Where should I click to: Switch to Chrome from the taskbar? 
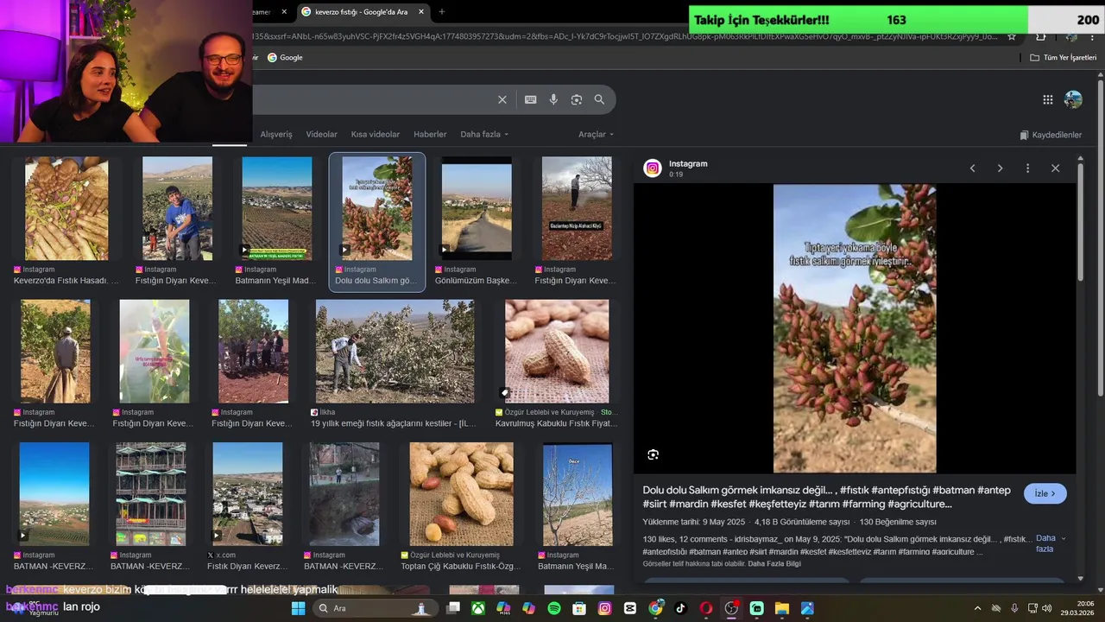(x=655, y=608)
